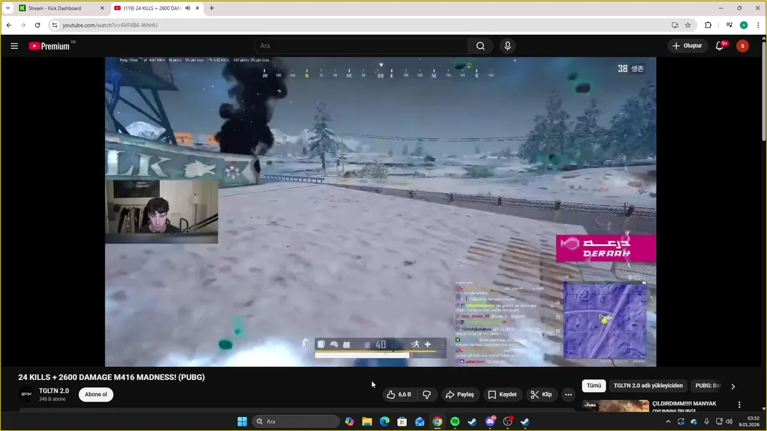Screen dimensions: 767x431
Task: View site information icon in address bar
Action: click(55, 25)
